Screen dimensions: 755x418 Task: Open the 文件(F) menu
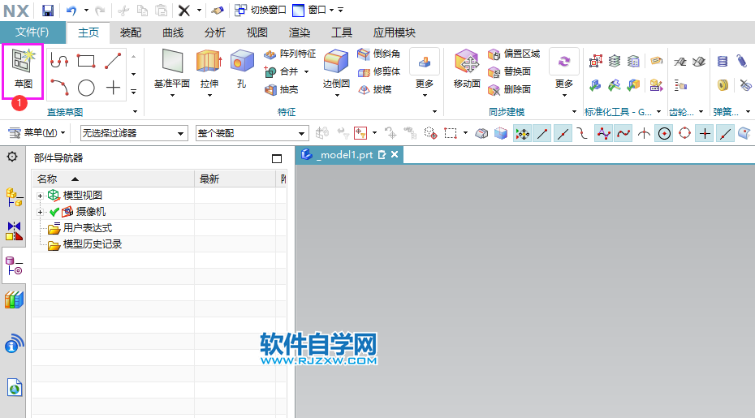pos(32,32)
